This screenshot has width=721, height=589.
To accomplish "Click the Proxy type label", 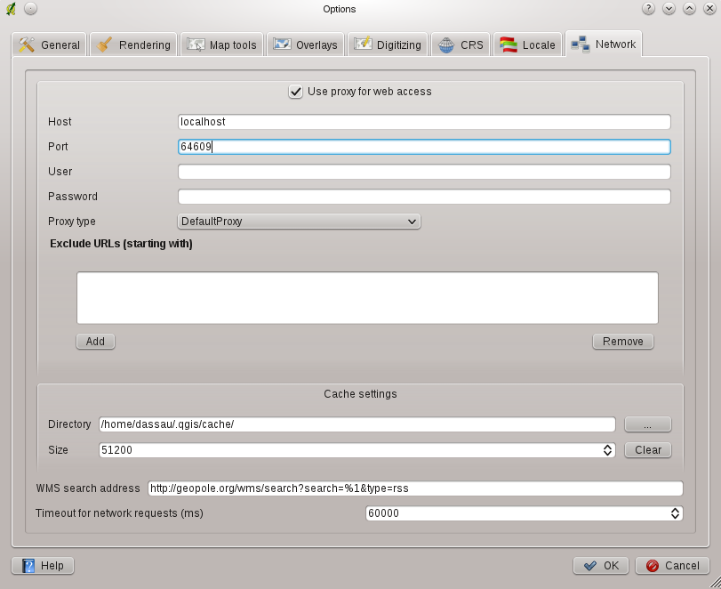I will 72,222.
